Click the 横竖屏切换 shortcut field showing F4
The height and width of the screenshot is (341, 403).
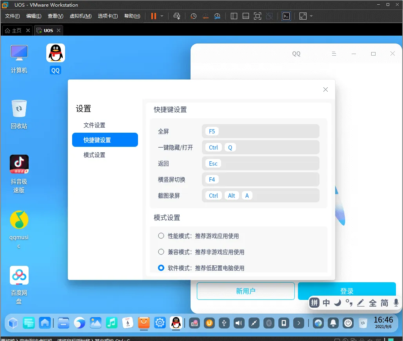261,180
